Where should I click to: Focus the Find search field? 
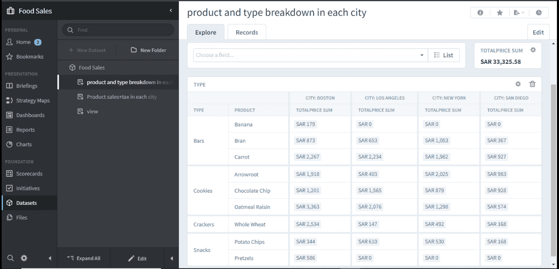click(x=118, y=30)
